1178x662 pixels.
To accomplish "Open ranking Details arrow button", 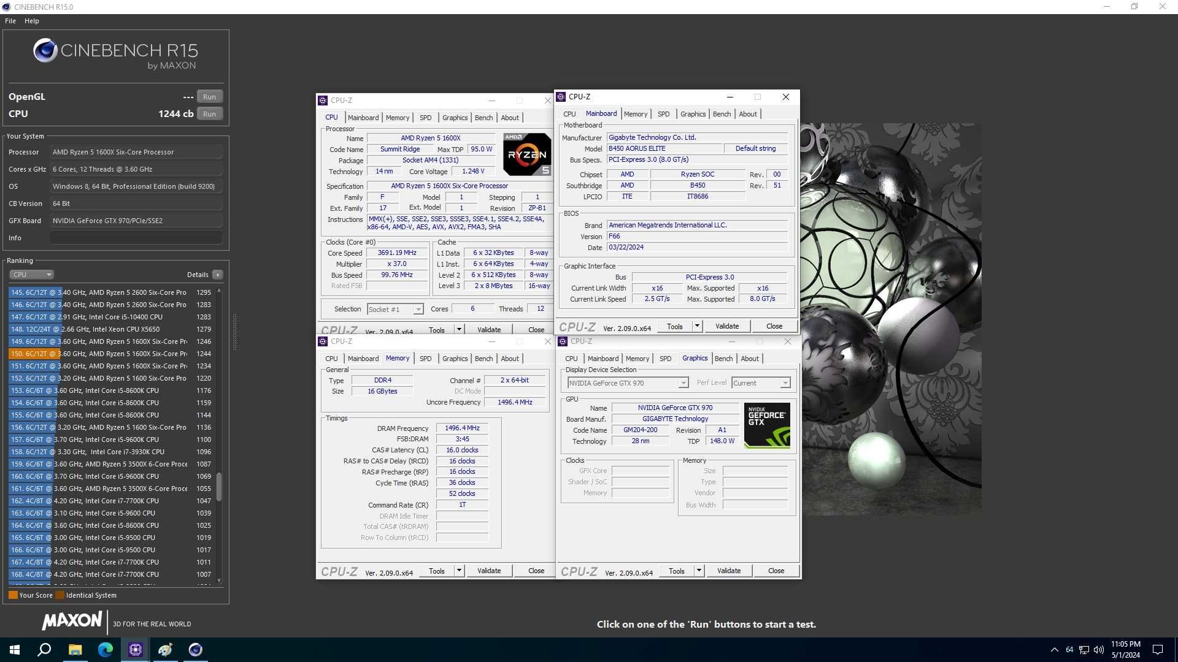I will [x=218, y=275].
